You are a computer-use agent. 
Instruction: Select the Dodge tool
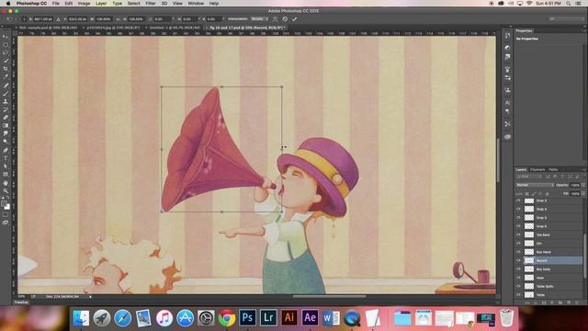[6, 142]
